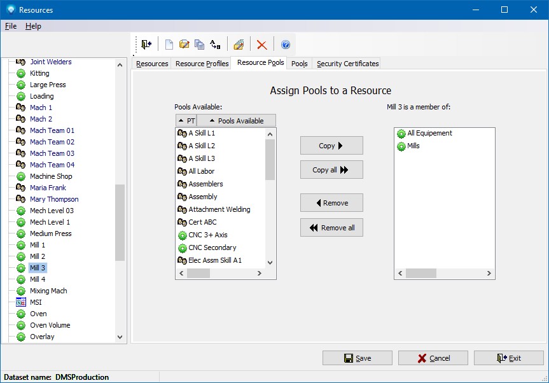Select Mill 4 in the resource tree
Image resolution: width=549 pixels, height=383 pixels.
pyautogui.click(x=38, y=279)
